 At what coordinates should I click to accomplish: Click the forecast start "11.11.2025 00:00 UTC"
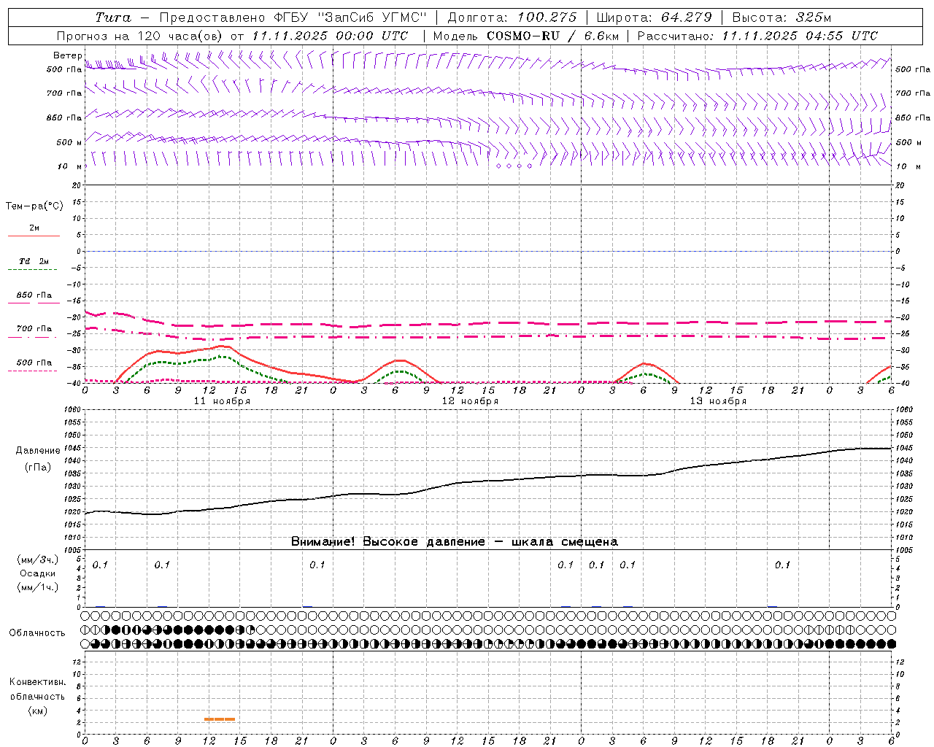click(x=330, y=36)
